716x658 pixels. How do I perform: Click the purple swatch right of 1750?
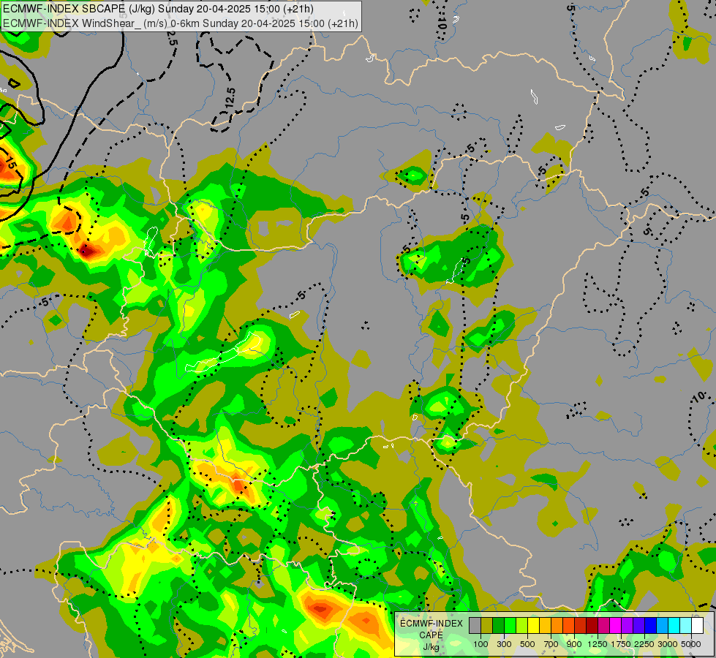point(627,626)
